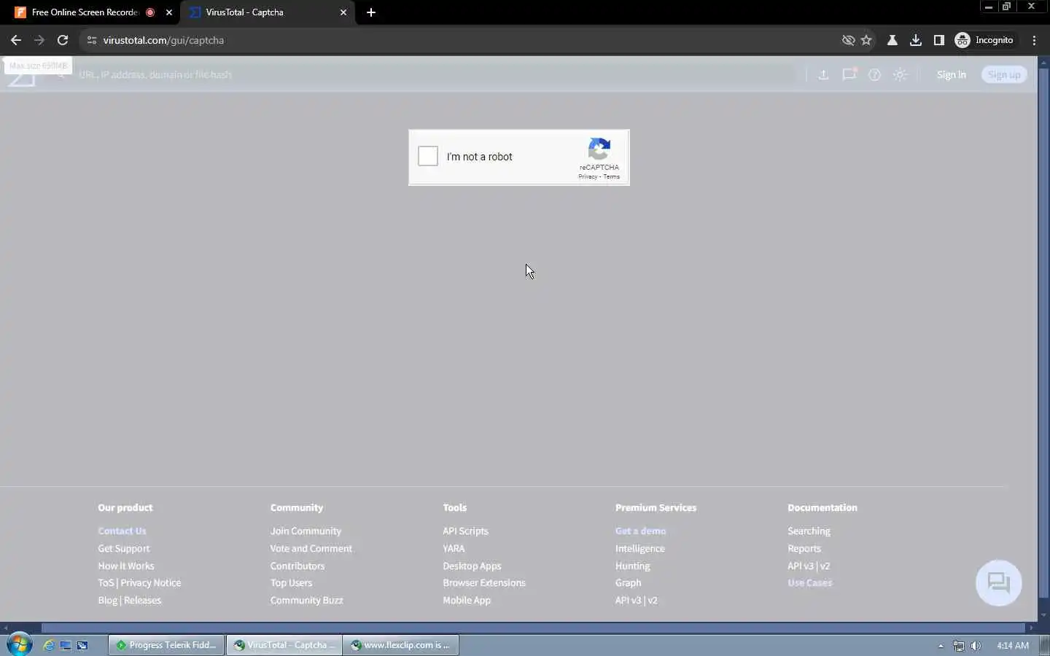Open the Releases footer link

(x=143, y=601)
